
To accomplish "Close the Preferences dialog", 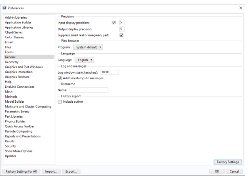I will point(241,8).
